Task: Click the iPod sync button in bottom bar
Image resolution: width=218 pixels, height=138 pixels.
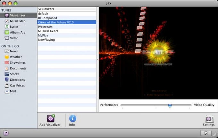Action: 206,133
